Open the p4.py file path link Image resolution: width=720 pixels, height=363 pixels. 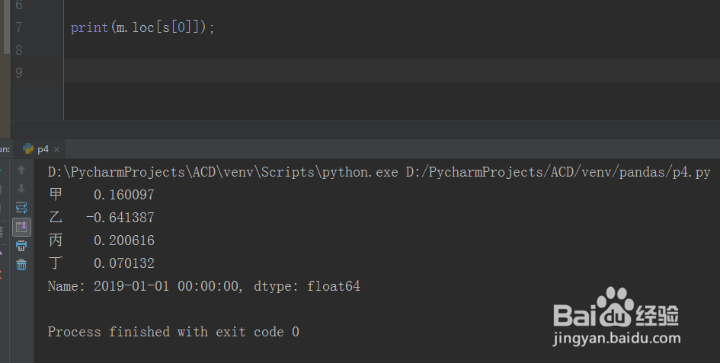(x=570, y=173)
